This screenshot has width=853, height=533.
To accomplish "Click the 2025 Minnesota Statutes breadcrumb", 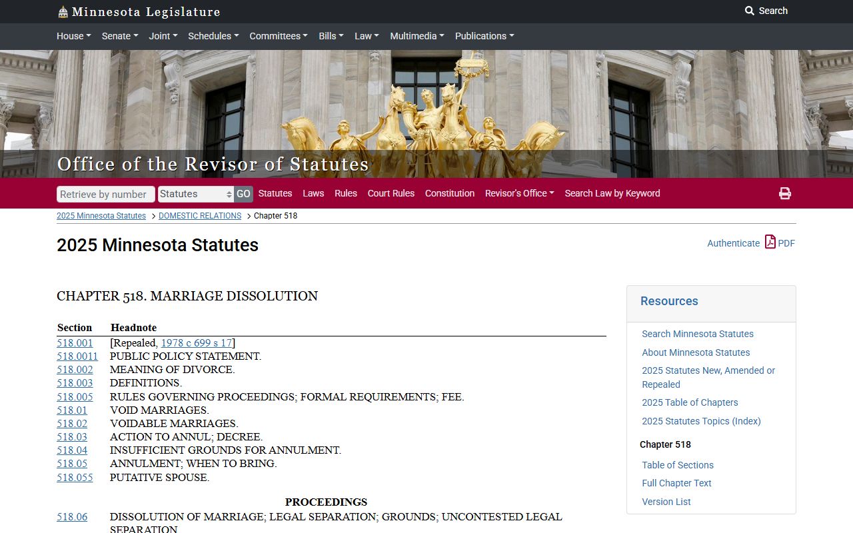I will pos(101,216).
